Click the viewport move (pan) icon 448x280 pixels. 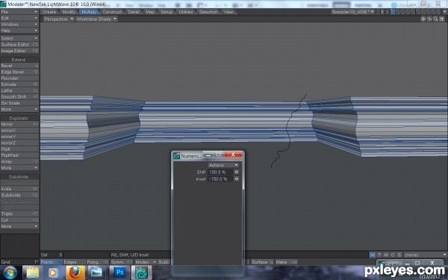point(423,19)
